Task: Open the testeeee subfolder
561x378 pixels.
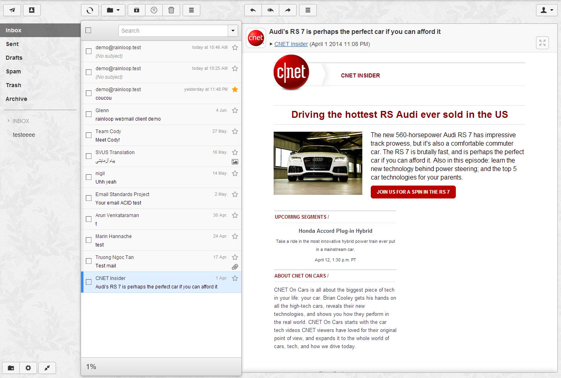Action: click(x=24, y=135)
